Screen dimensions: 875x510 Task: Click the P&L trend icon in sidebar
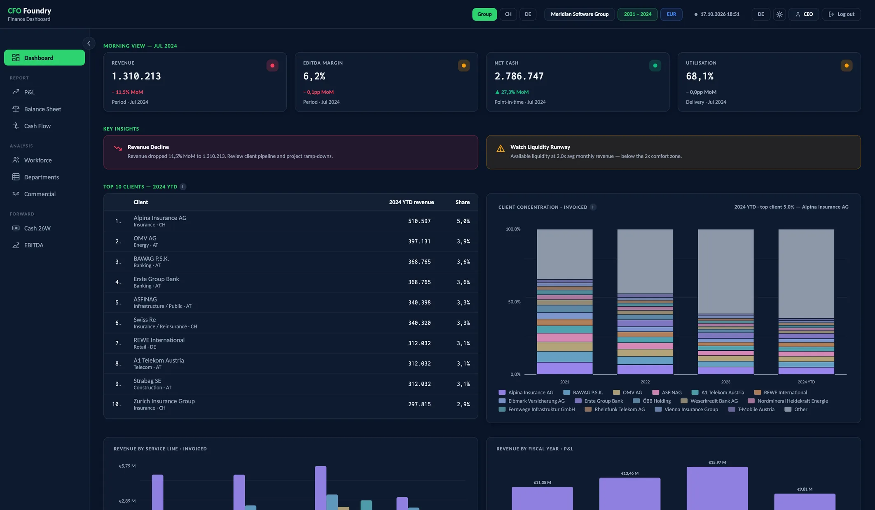(16, 92)
